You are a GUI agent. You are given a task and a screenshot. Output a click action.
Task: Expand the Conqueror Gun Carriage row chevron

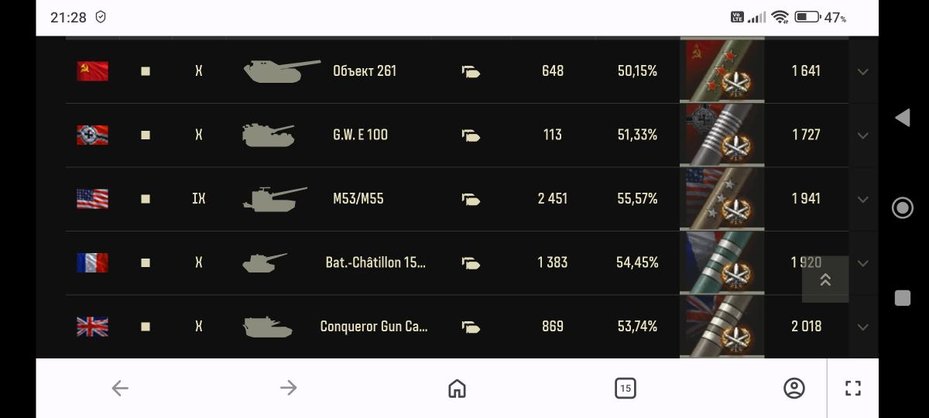point(862,327)
